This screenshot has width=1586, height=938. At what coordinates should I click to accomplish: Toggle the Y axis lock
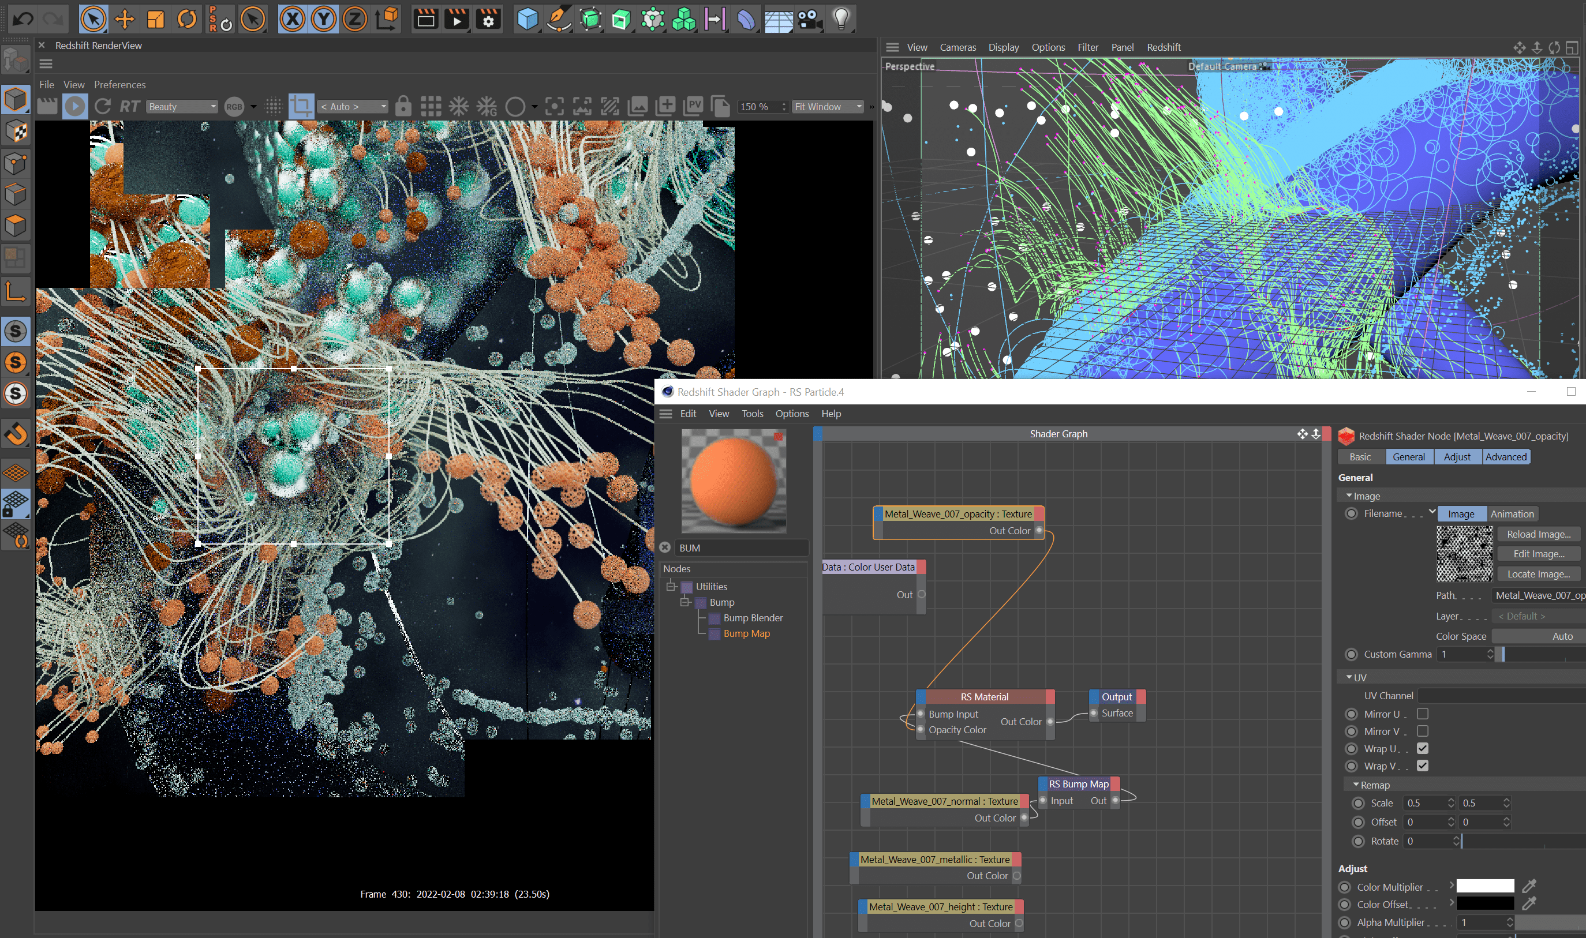click(x=323, y=19)
